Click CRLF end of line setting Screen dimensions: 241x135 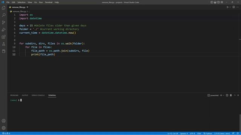pos(199,133)
